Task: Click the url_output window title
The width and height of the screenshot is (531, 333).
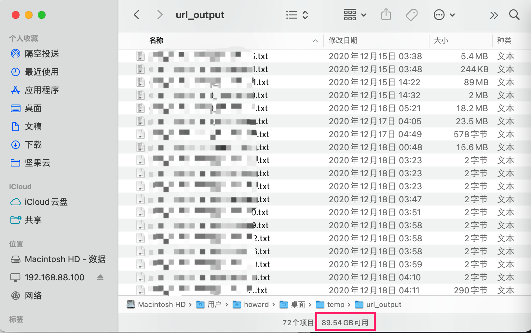Action: (x=200, y=15)
